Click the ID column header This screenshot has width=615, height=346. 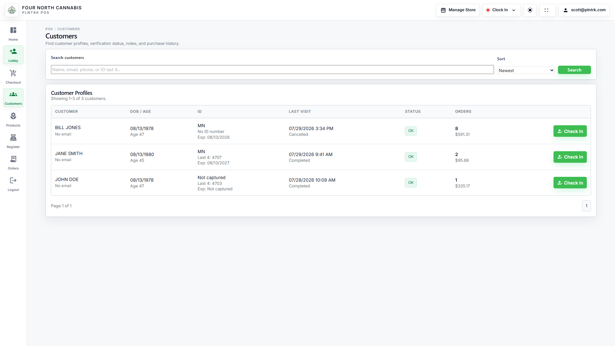coord(200,111)
